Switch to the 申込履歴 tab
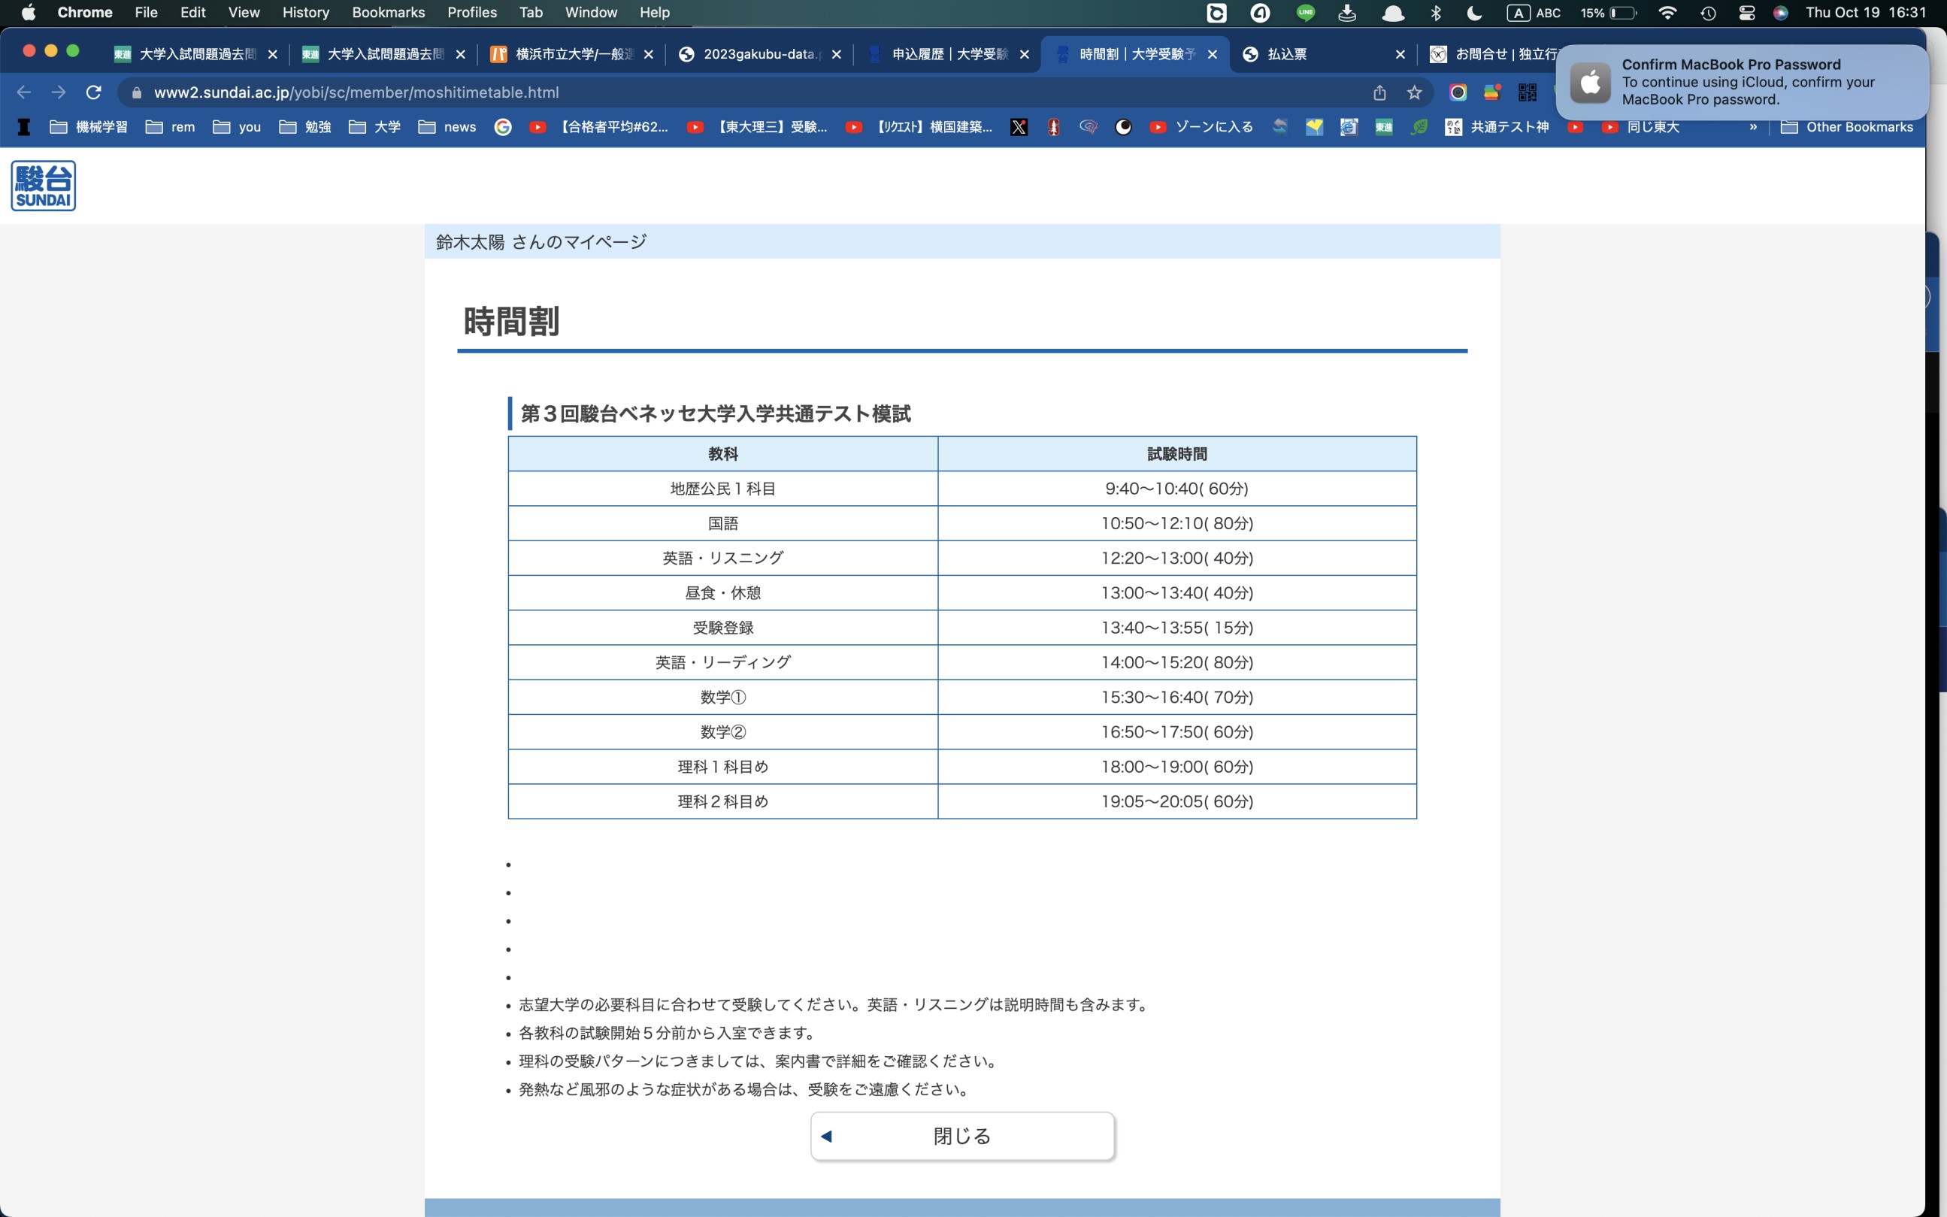The image size is (1947, 1217). tap(946, 54)
